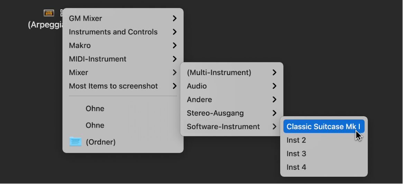Open the Andere submenu
Image resolution: width=403 pixels, height=184 pixels.
point(199,100)
